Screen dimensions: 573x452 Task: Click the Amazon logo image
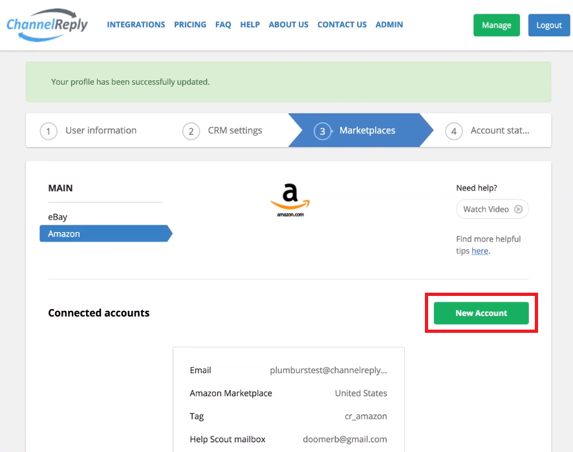[x=290, y=200]
